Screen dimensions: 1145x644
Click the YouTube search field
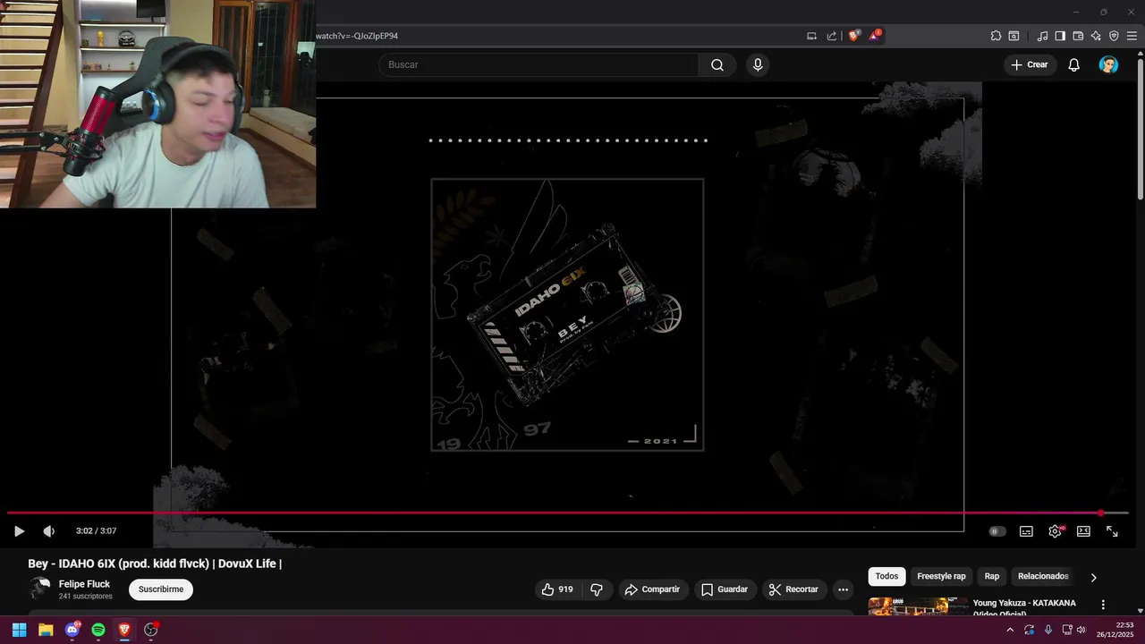click(x=539, y=64)
